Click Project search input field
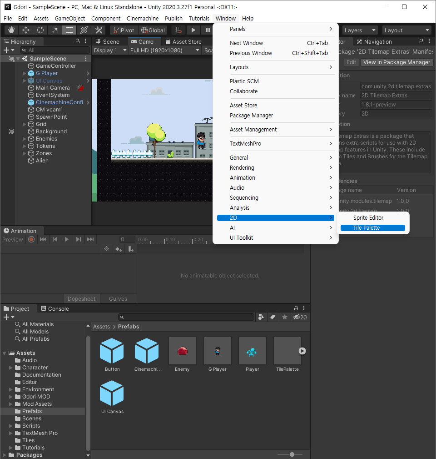Screen dimensions: 436x459 pyautogui.click(x=187, y=317)
